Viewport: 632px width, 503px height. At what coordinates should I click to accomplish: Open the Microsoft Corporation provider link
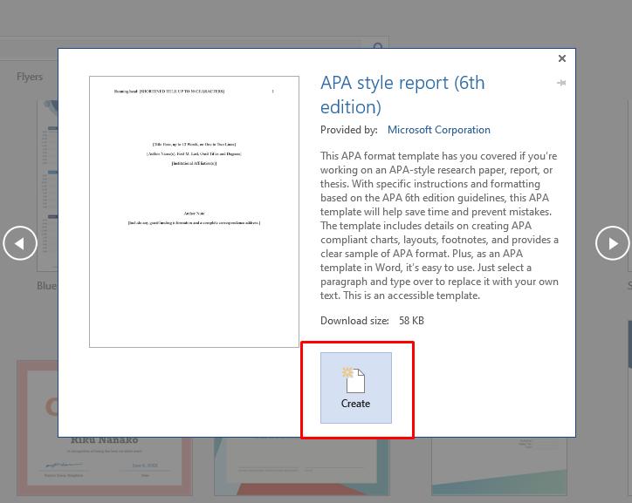pyautogui.click(x=439, y=130)
